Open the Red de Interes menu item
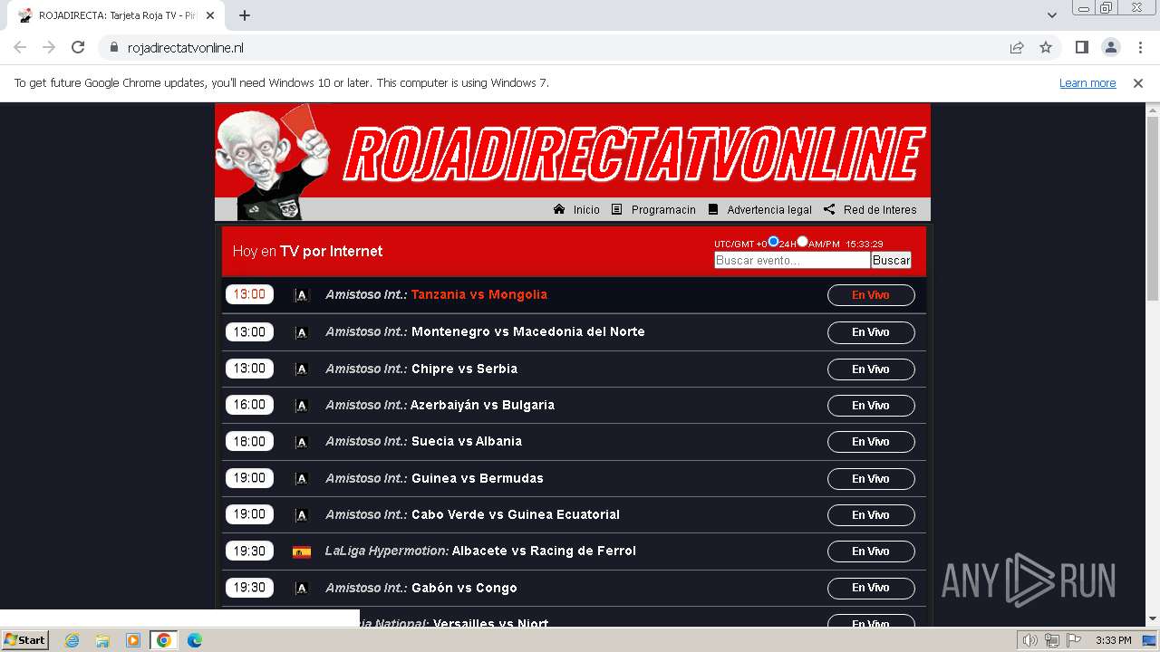This screenshot has width=1160, height=652. [880, 210]
